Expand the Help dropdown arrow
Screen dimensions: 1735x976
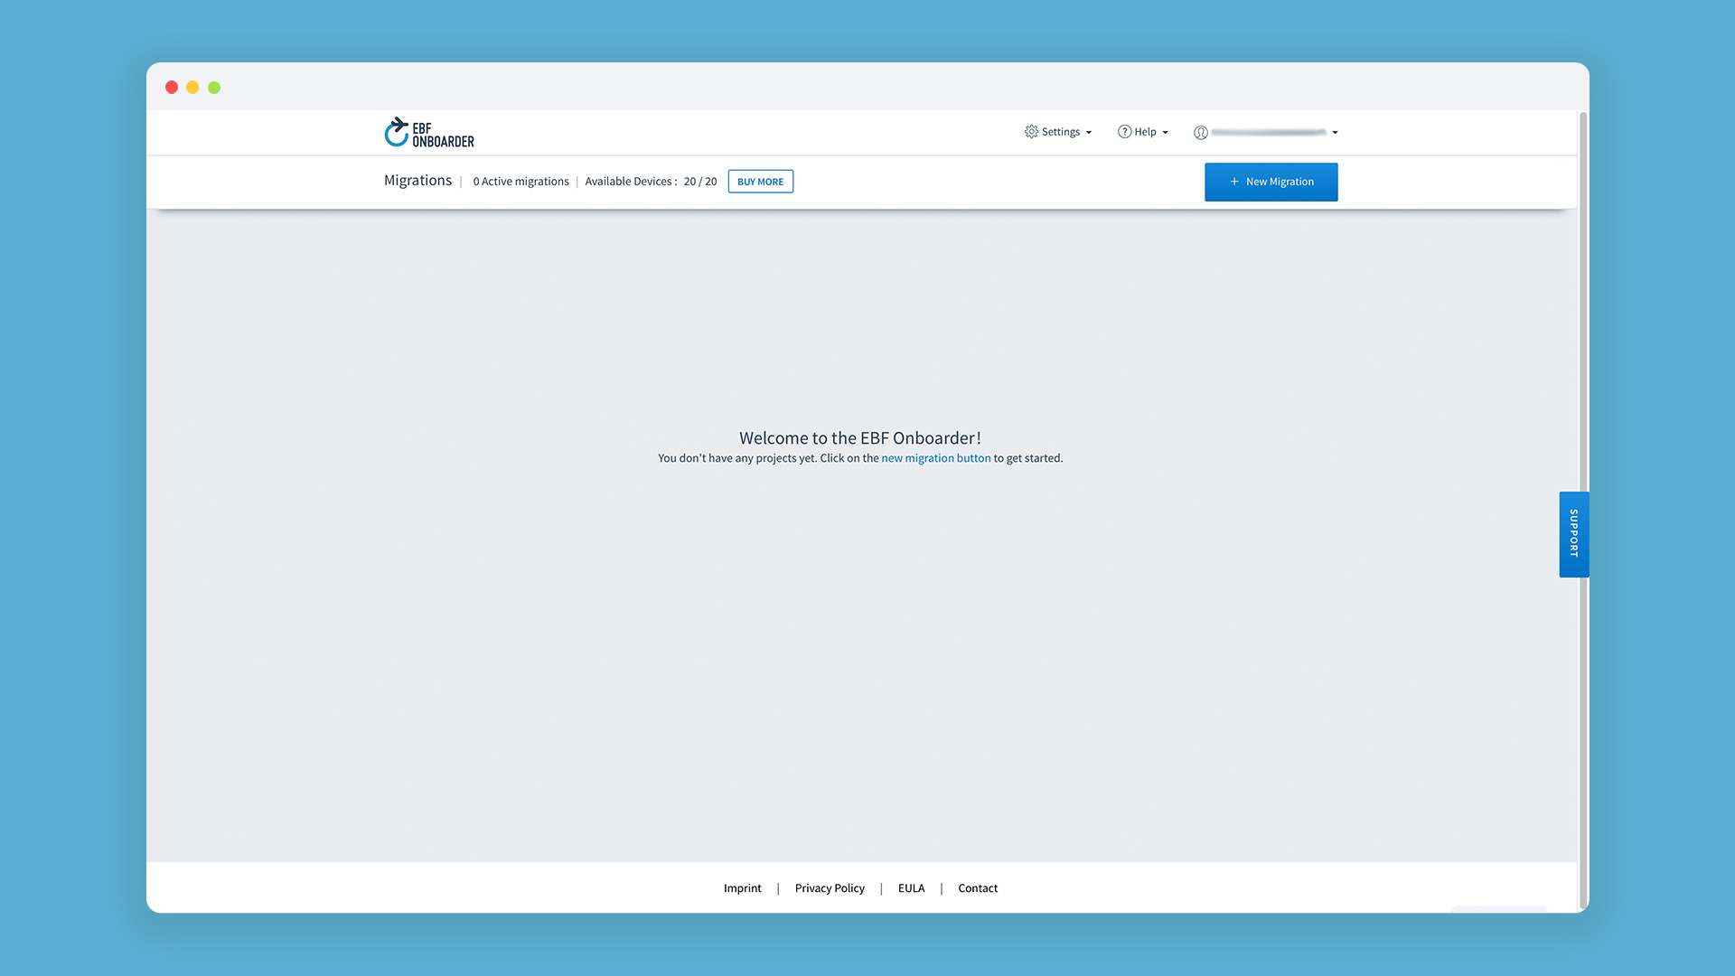pyautogui.click(x=1166, y=133)
